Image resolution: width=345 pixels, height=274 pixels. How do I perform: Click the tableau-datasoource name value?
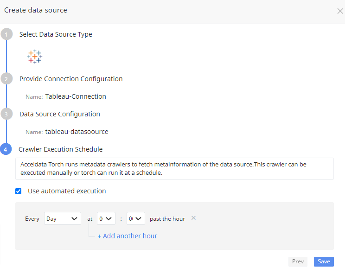point(77,132)
